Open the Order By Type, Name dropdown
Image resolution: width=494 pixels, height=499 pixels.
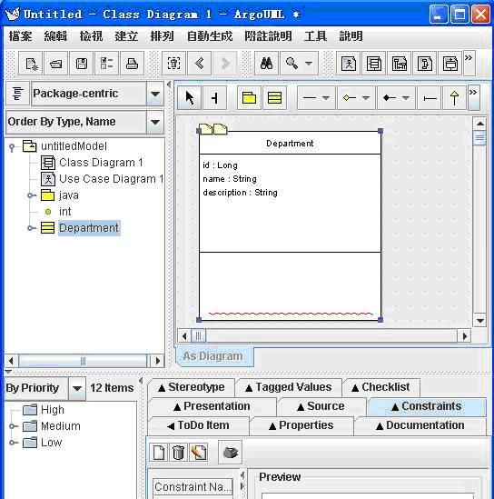(x=155, y=122)
